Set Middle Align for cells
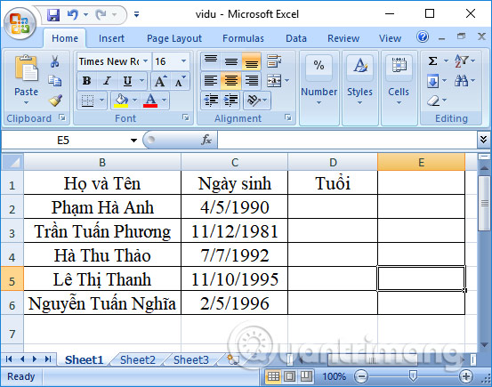This screenshot has height=387, width=492. tap(231, 60)
